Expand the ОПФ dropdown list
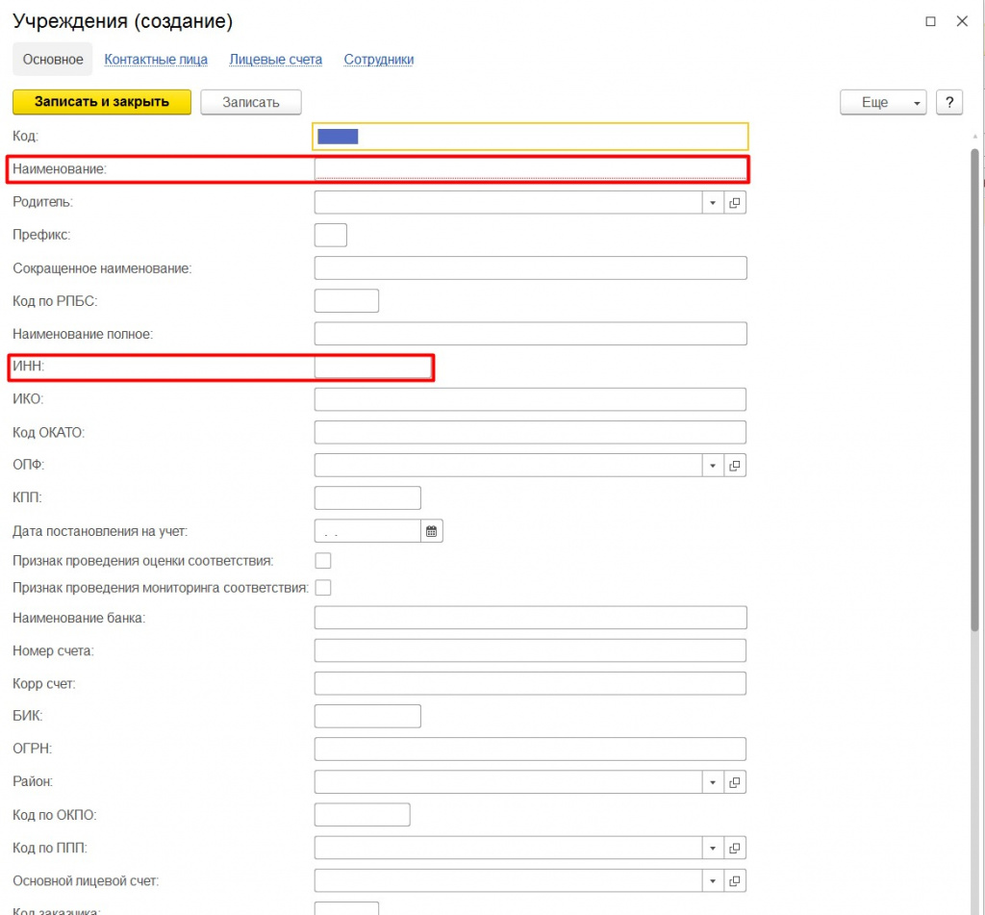The height and width of the screenshot is (915, 985). [x=713, y=466]
